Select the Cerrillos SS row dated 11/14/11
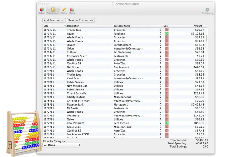Image resolution: width=251 pixels, height=157 pixels. click(124, 63)
